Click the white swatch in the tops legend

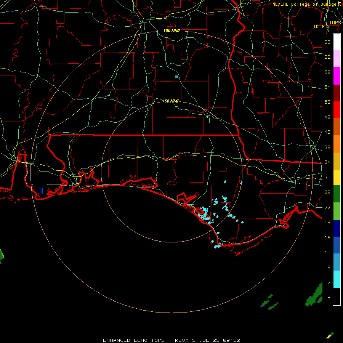337,42
